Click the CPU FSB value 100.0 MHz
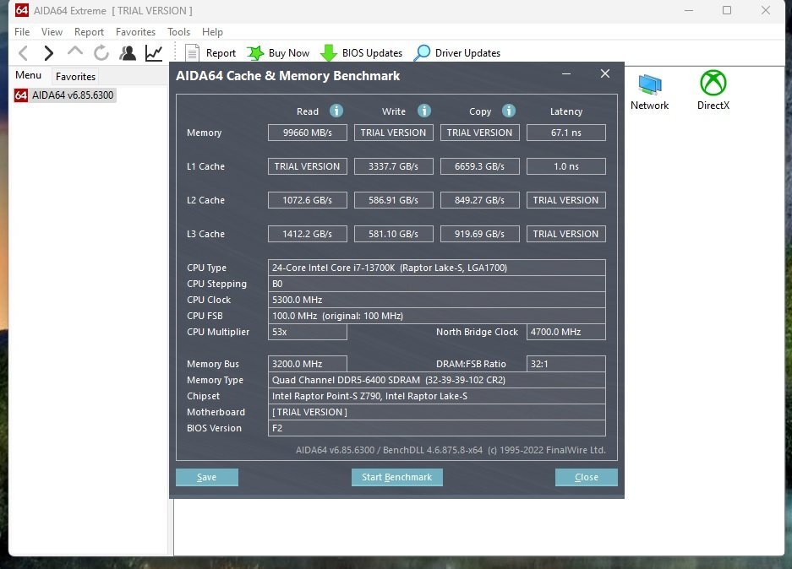Screen dimensions: 792x569 [x=437, y=317]
